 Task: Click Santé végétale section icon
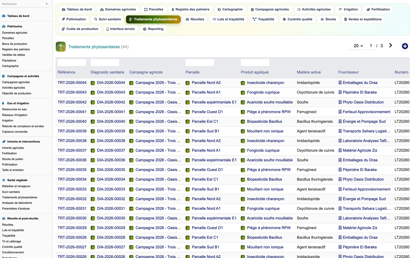coord(4,180)
